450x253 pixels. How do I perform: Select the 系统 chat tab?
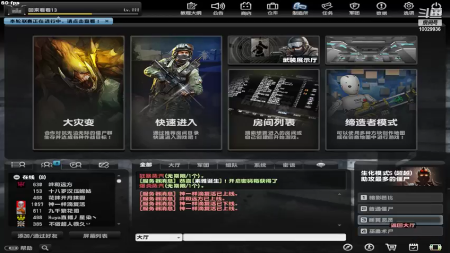tap(260, 165)
